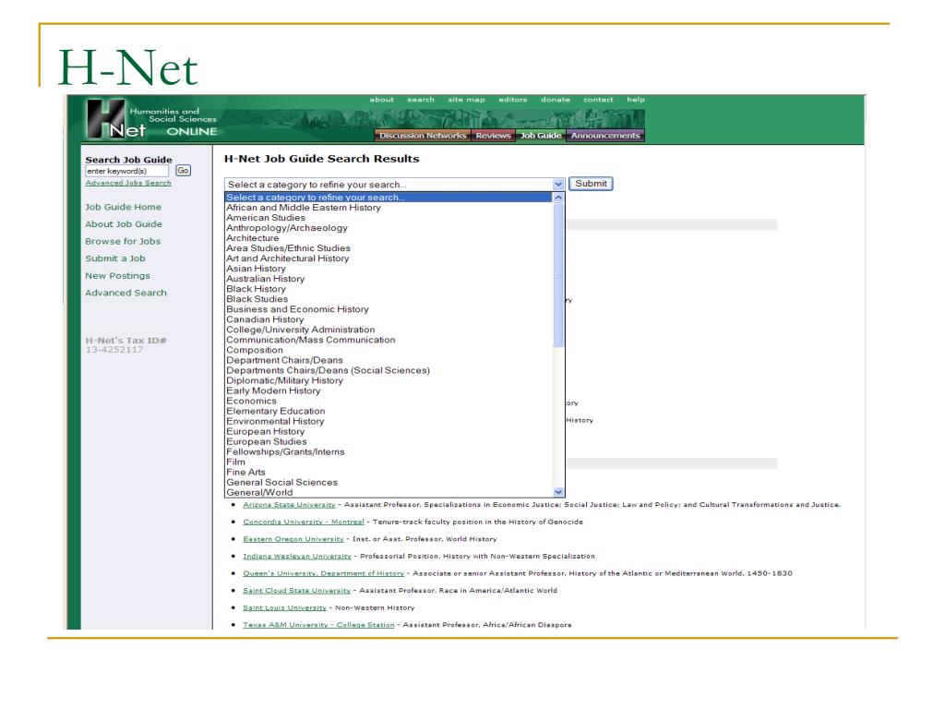Switch to the Reviews tab

(x=493, y=136)
